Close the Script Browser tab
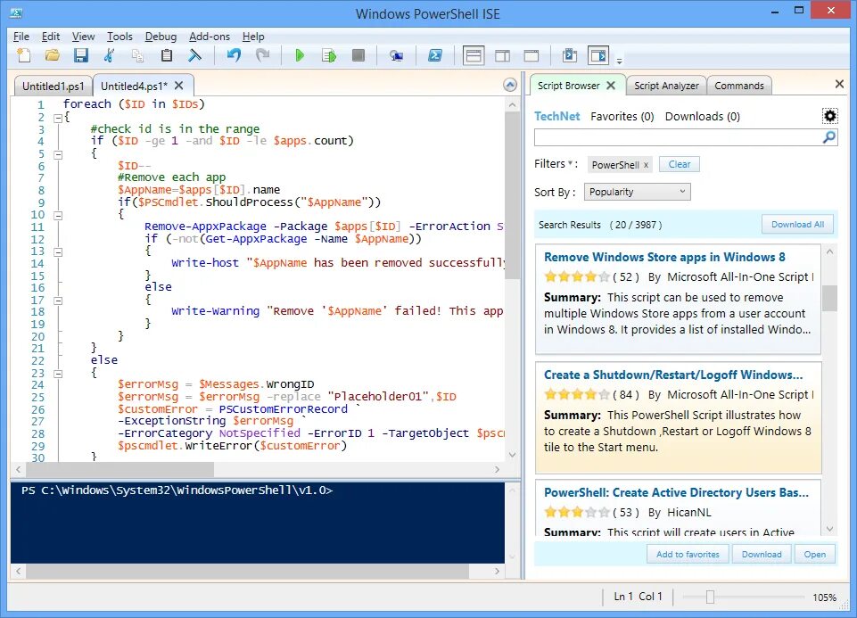Viewport: 857px width, 618px height. pos(611,86)
